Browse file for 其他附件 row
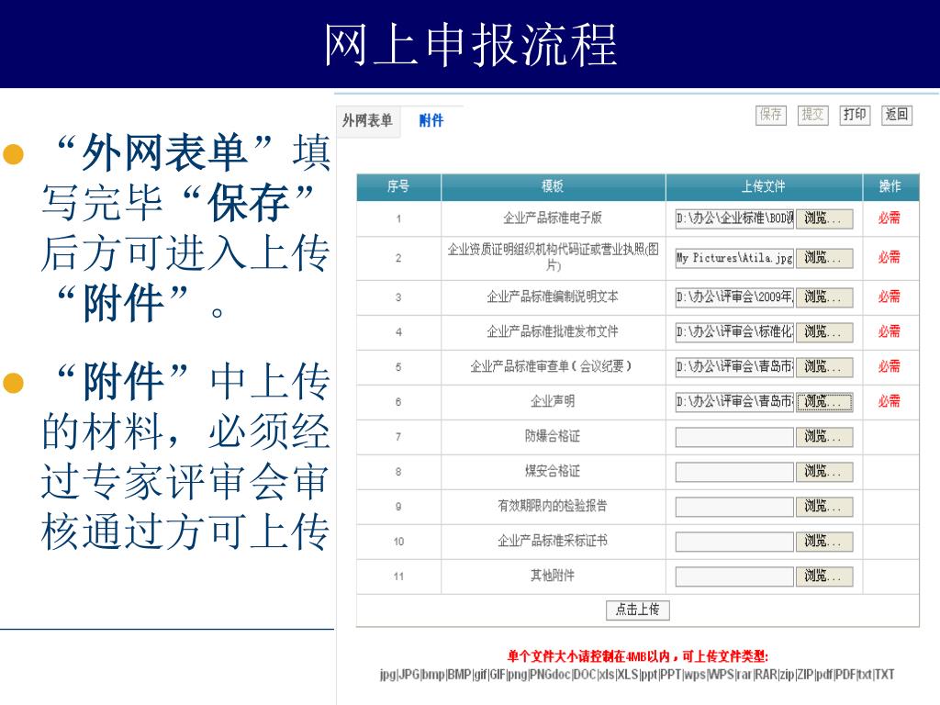This screenshot has width=940, height=705. pos(824,576)
